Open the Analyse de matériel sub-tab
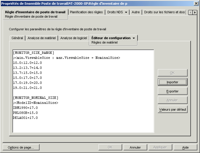Image resolution: width=200 pixels, height=153 pixels. click(x=42, y=38)
